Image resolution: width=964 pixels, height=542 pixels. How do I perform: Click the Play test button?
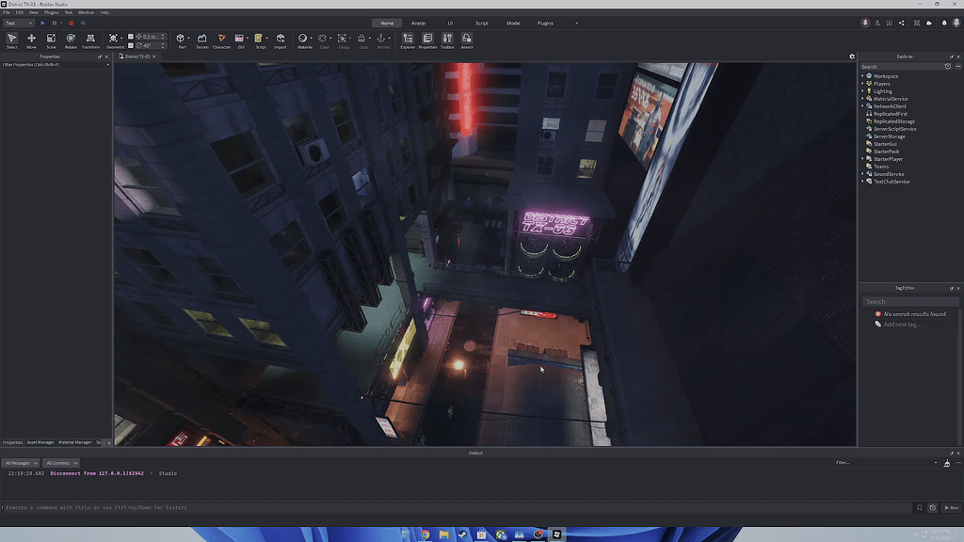(42, 24)
